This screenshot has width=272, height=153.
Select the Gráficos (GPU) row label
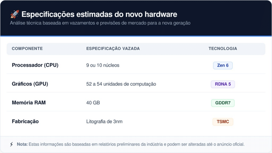[30, 84]
